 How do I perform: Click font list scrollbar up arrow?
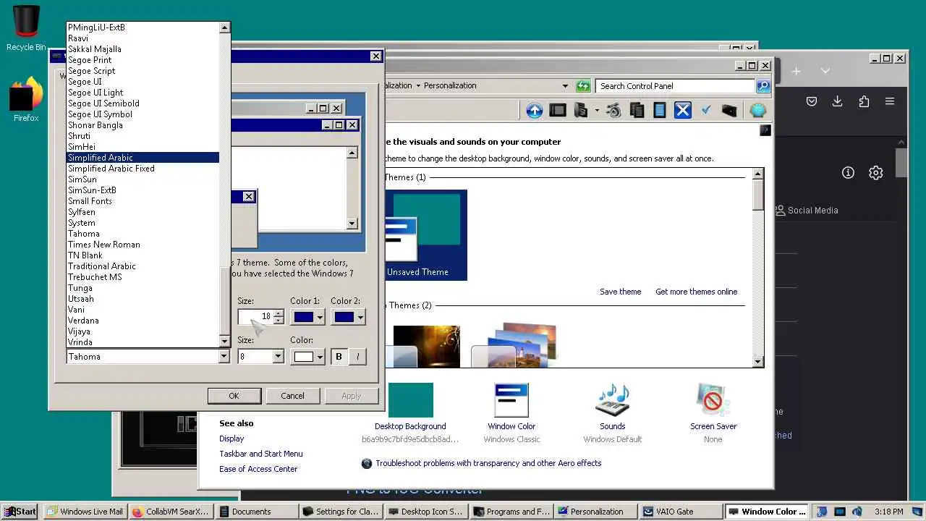point(225,27)
